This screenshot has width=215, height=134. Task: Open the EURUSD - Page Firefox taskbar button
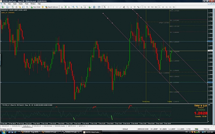tap(31, 132)
